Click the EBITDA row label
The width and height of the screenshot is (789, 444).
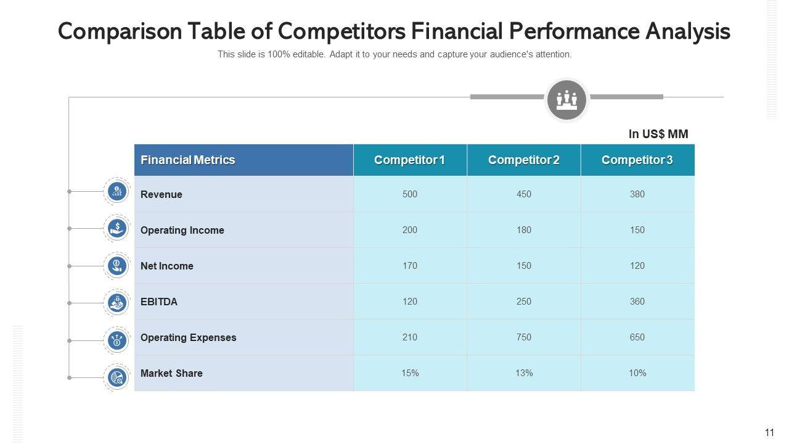coord(159,302)
